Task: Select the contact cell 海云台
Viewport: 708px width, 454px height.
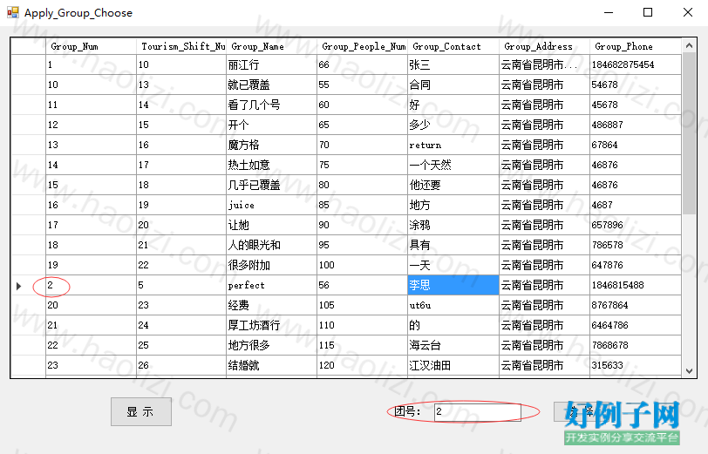Action: tap(453, 345)
